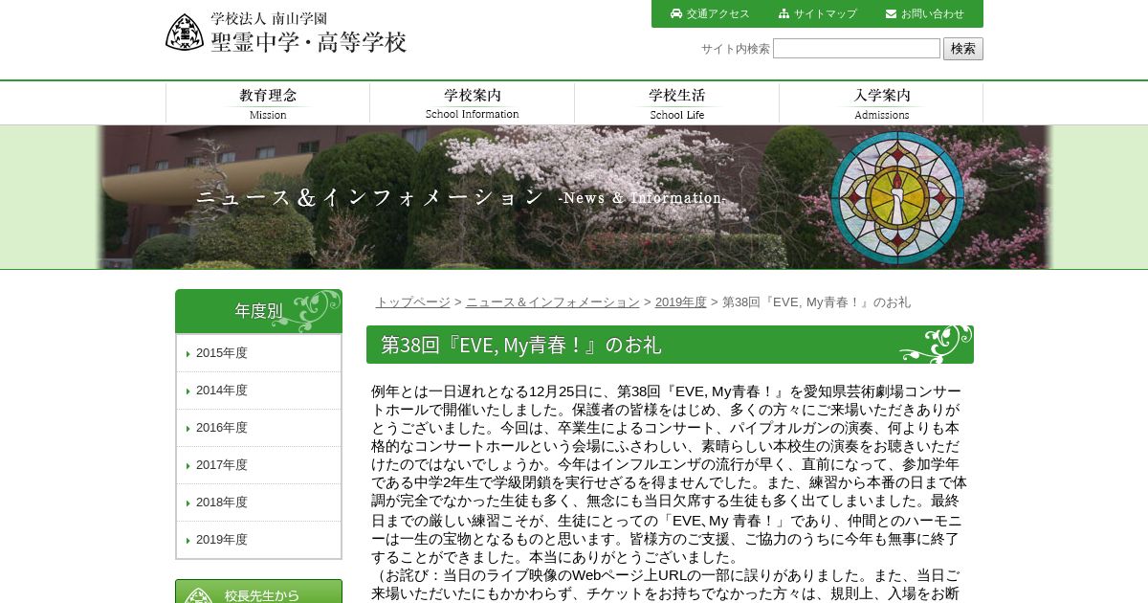
Task: Select 2016年度 in sidebar
Action: [258, 428]
